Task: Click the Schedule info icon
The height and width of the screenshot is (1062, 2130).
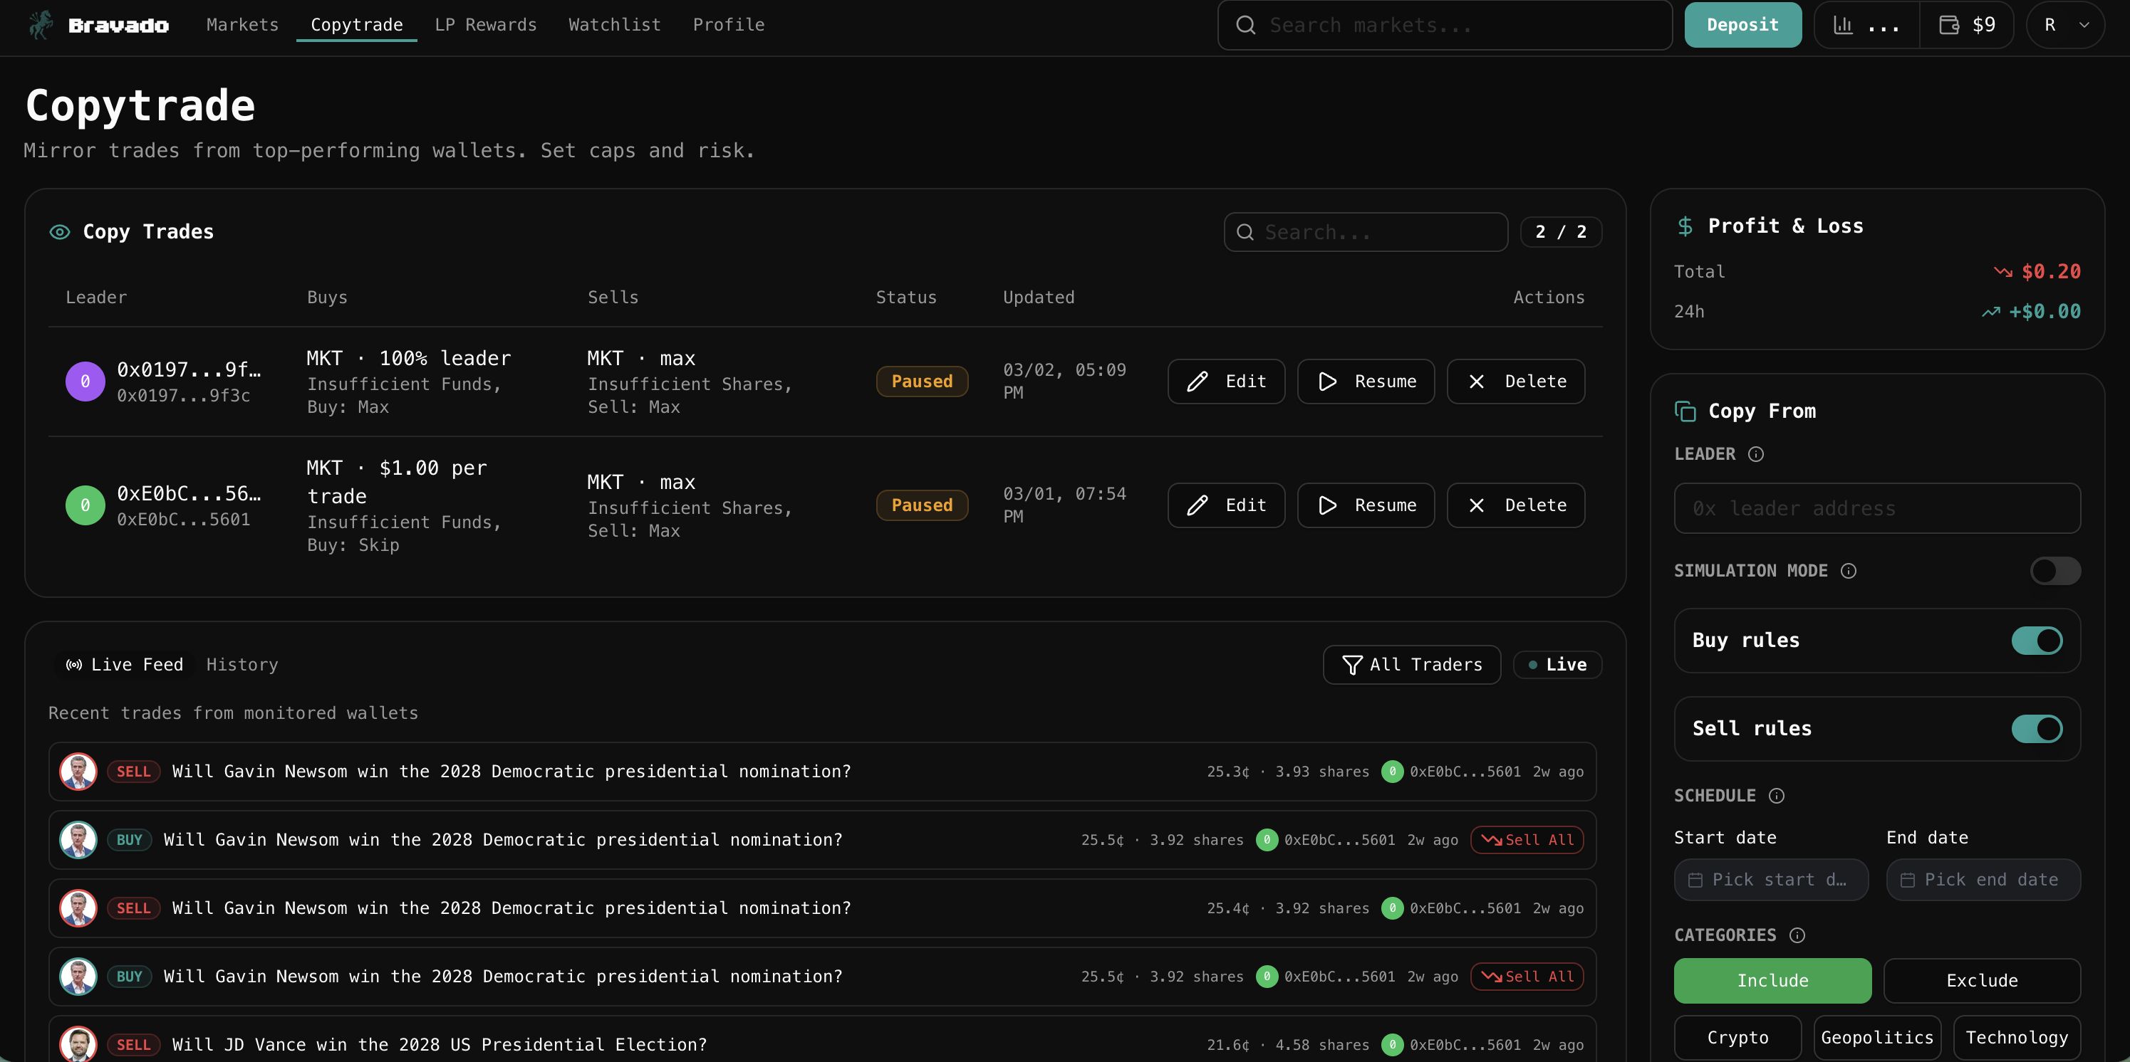Action: tap(1776, 795)
